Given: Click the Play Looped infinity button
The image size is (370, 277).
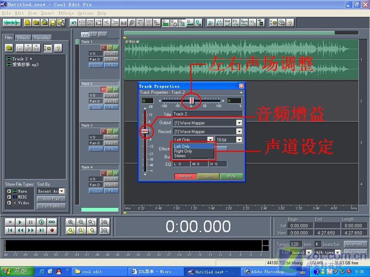Looking at the screenshot, I should click(x=52, y=222).
